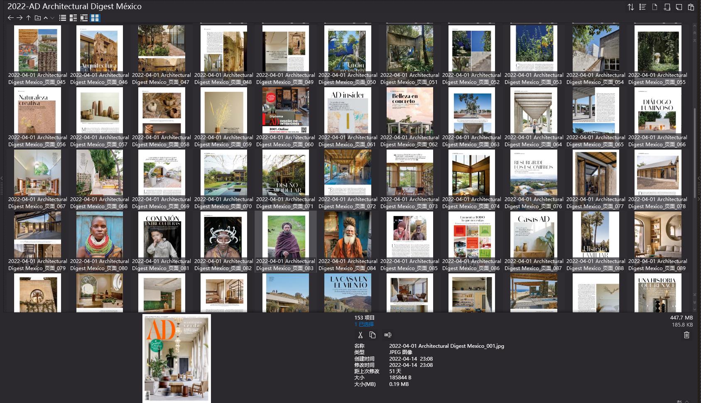The width and height of the screenshot is (701, 403).
Task: Click the back navigation arrow
Action: coord(11,17)
